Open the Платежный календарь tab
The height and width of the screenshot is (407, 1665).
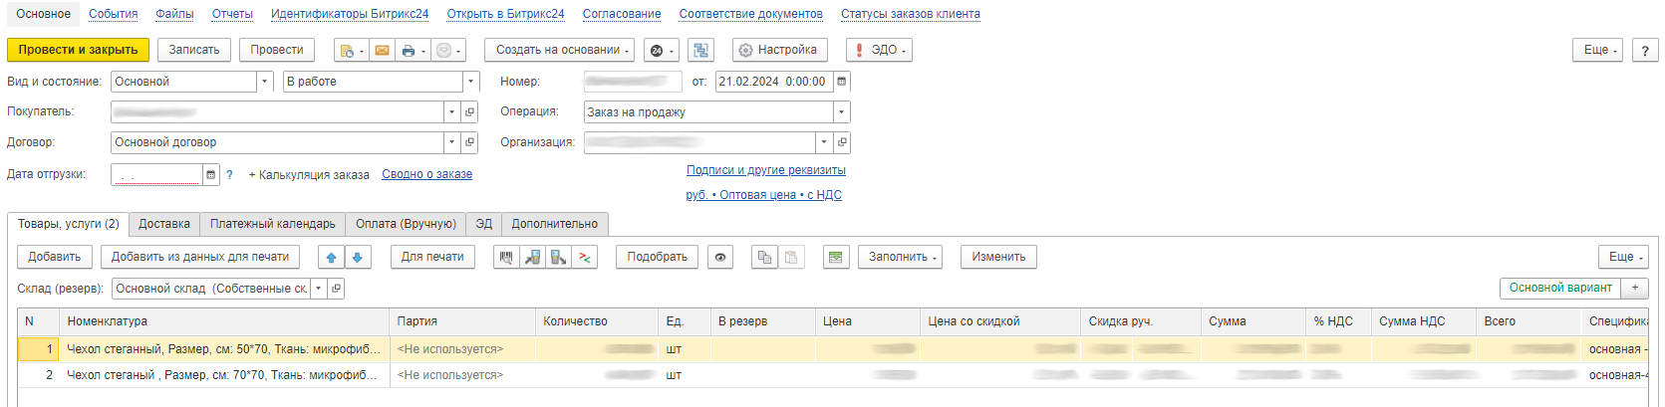(272, 224)
